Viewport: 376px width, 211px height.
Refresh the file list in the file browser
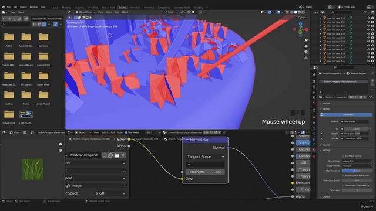click(19, 18)
